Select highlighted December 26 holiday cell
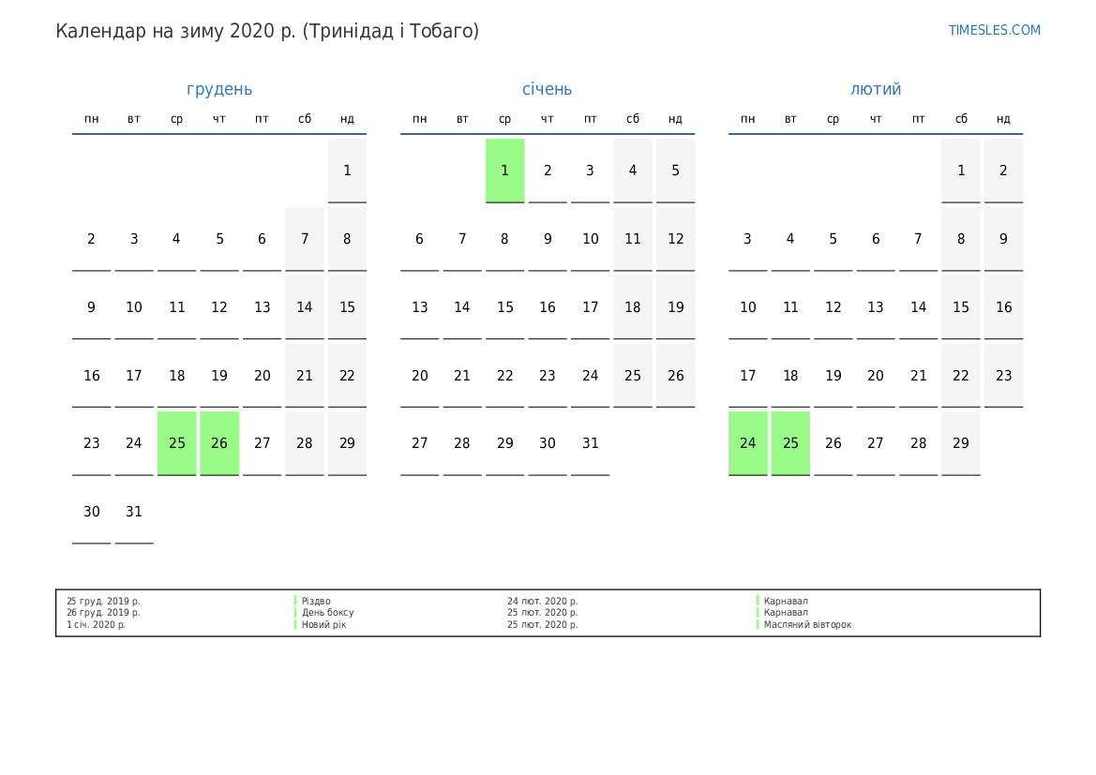The image size is (1096, 775). 219,443
